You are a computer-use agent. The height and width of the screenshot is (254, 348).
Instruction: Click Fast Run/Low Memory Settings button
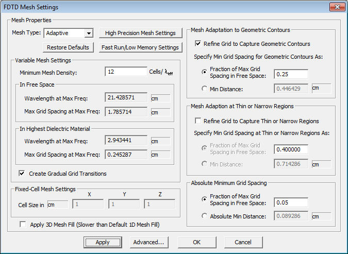140,47
